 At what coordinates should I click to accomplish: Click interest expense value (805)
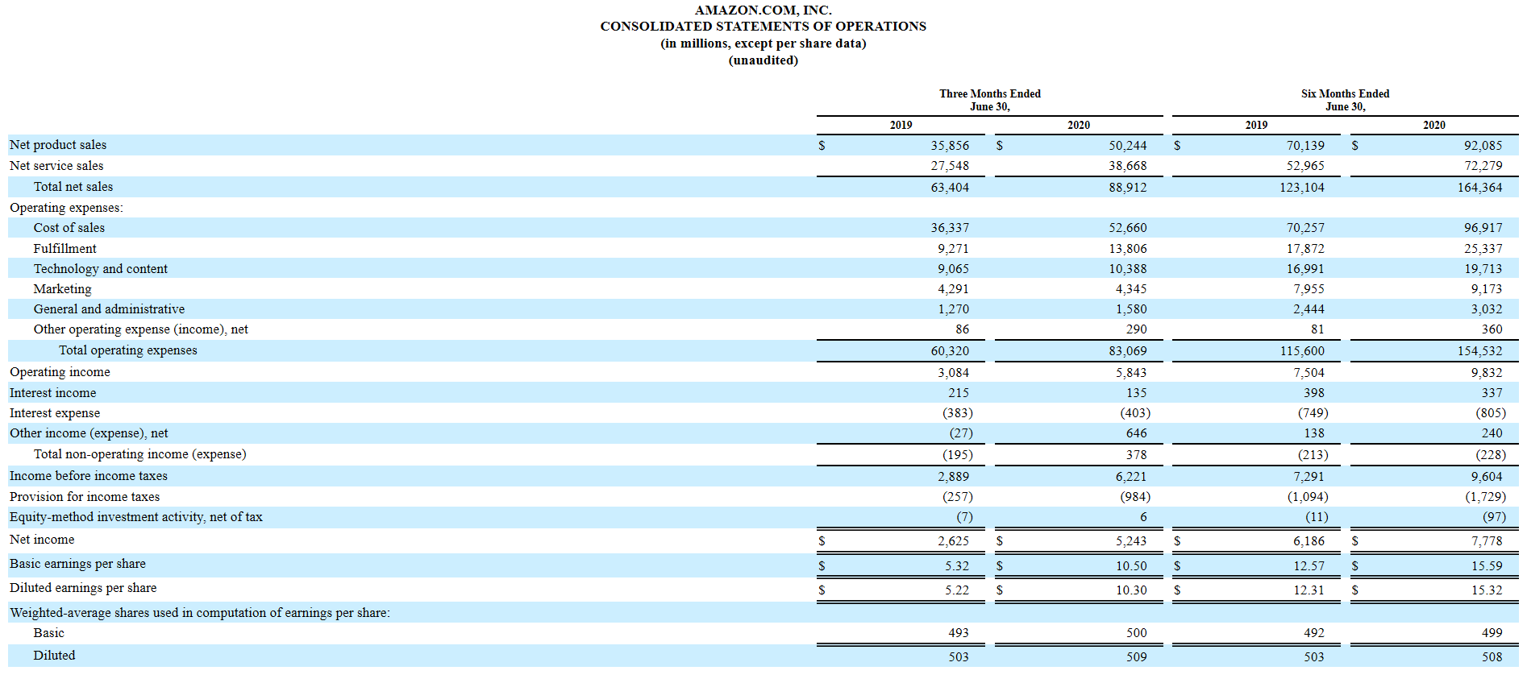pyautogui.click(x=1491, y=413)
